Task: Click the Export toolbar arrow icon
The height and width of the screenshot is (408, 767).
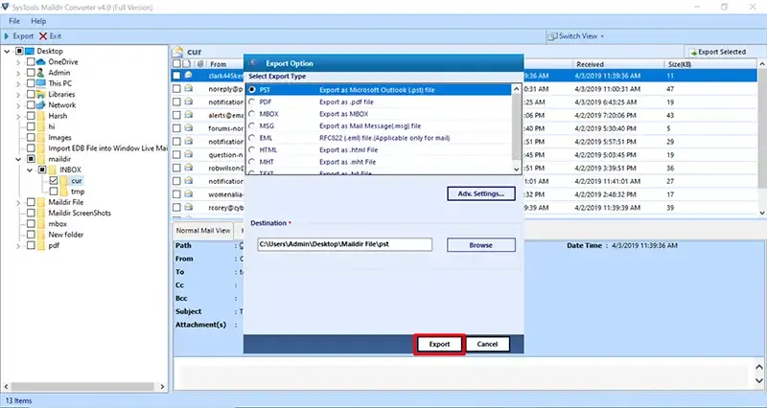Action: point(7,36)
